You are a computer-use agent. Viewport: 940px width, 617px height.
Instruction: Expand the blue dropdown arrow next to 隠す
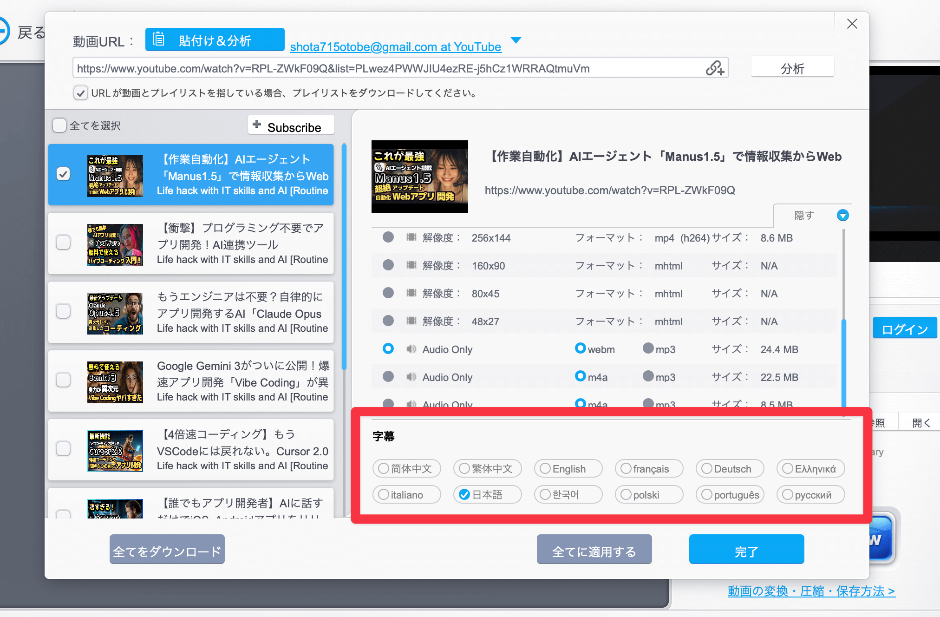pyautogui.click(x=842, y=215)
